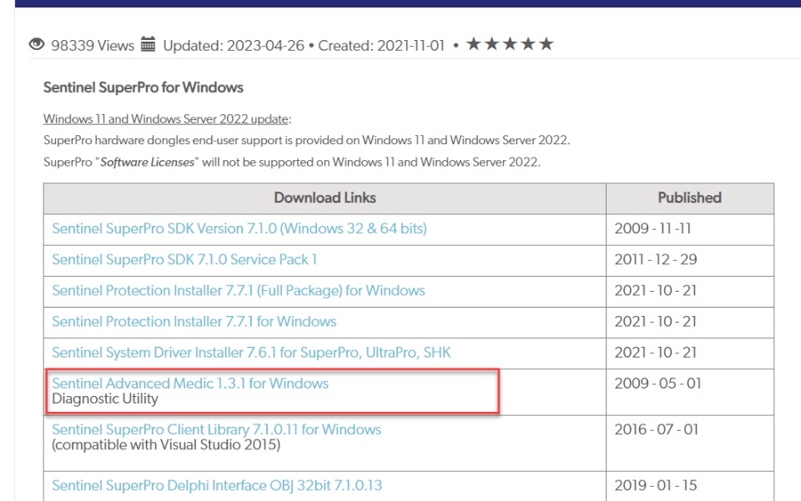This screenshot has height=501, width=801.
Task: Open SuperPro Client Library 7.1.0.11 link
Action: [x=217, y=429]
